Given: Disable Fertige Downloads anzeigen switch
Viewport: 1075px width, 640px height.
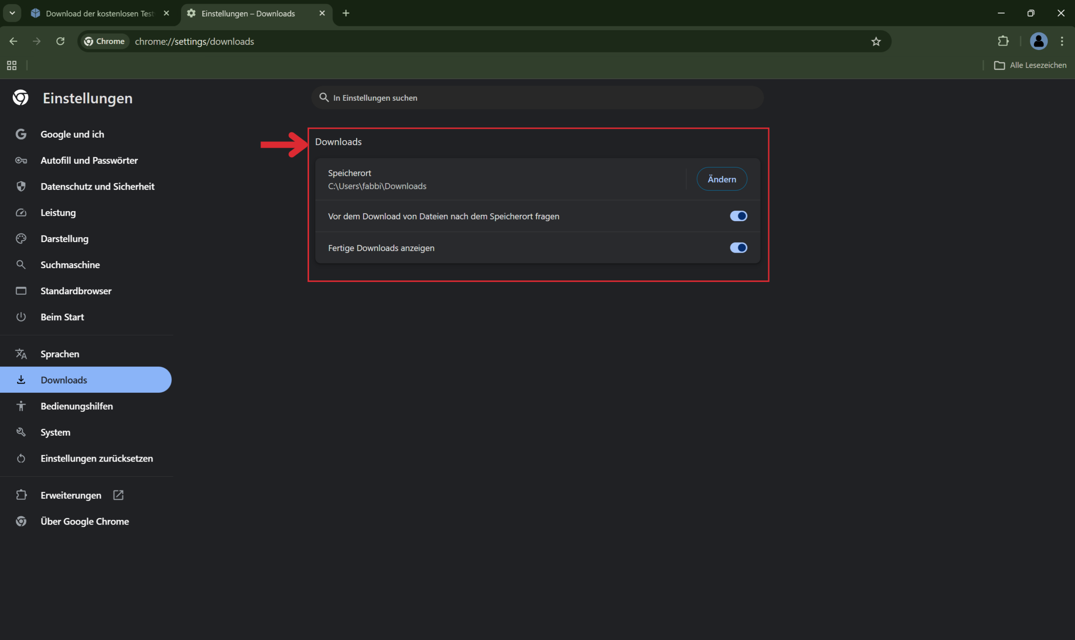Looking at the screenshot, I should [738, 248].
